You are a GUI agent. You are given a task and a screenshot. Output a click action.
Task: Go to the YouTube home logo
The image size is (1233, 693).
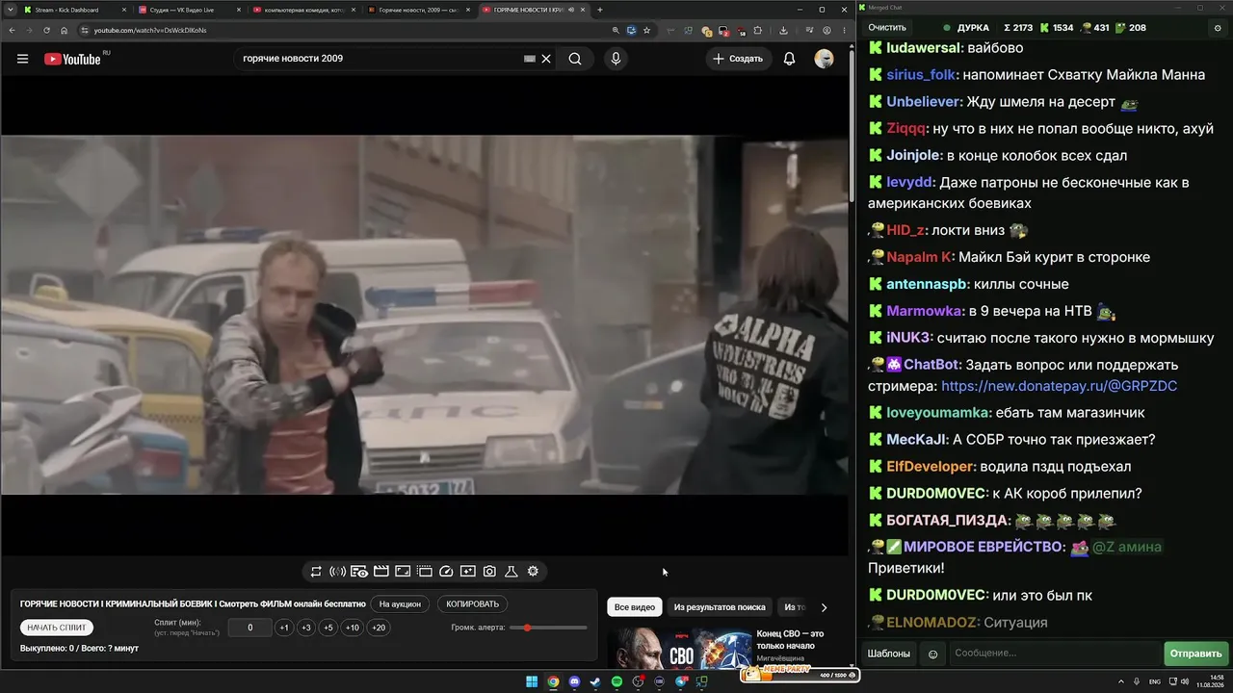tap(74, 59)
